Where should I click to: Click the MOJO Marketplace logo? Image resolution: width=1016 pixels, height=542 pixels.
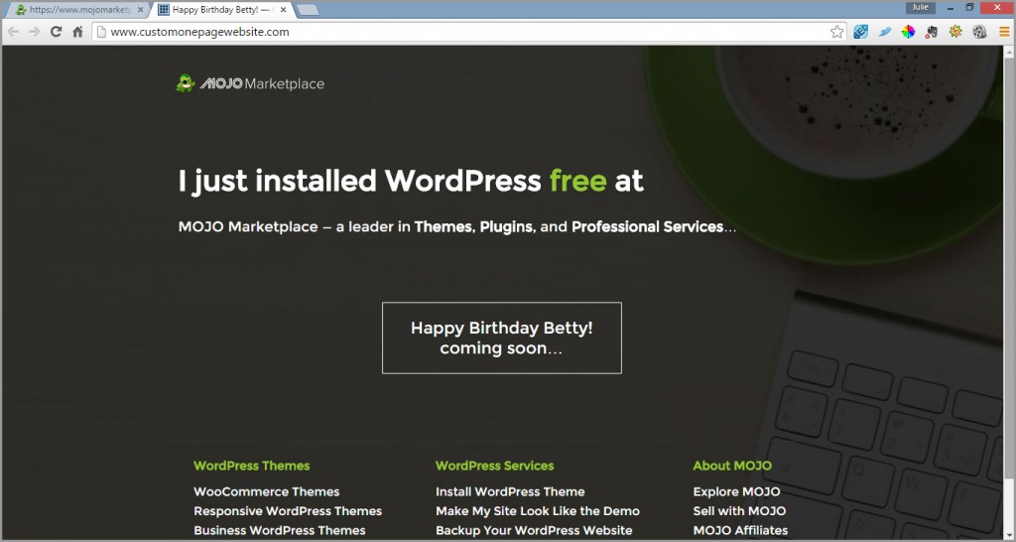(x=250, y=83)
